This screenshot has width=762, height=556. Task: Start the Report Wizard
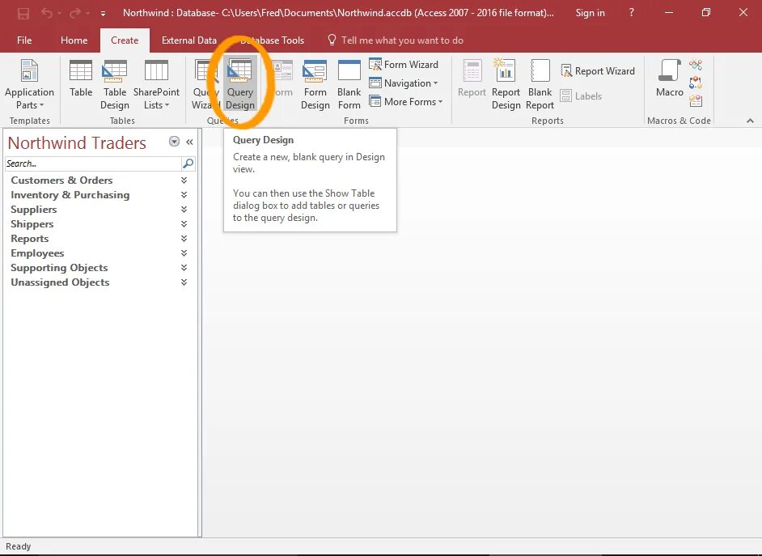coord(597,71)
